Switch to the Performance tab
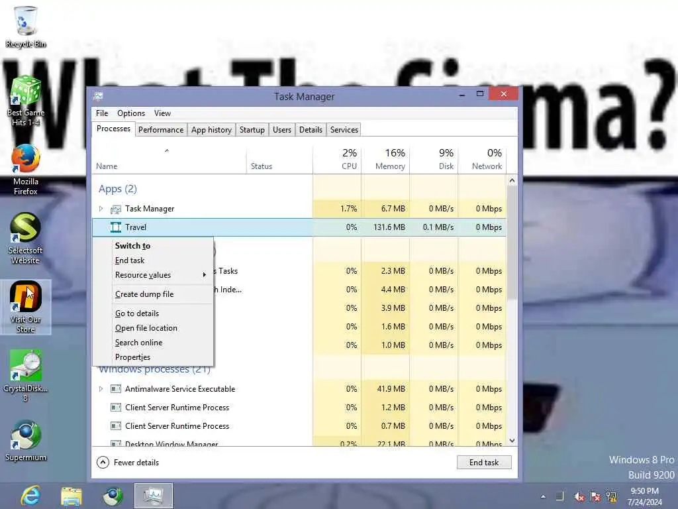This screenshot has height=509, width=678. (161, 130)
